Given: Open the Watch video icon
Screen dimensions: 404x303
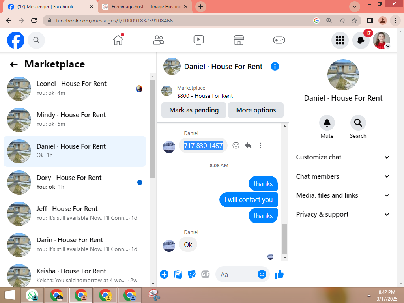Looking at the screenshot, I should pyautogui.click(x=199, y=40).
